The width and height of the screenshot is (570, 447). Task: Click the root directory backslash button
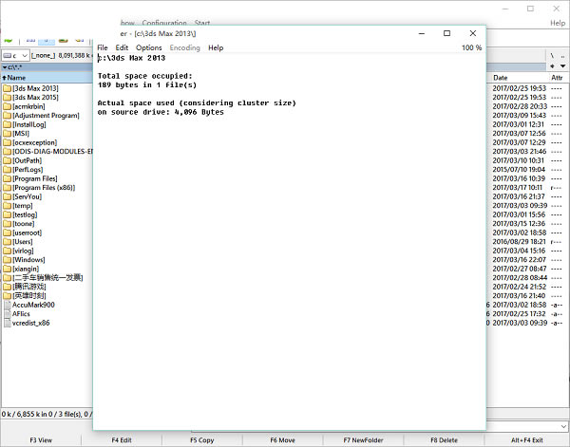(550, 56)
